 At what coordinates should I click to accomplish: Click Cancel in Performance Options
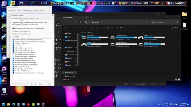(x=41, y=84)
